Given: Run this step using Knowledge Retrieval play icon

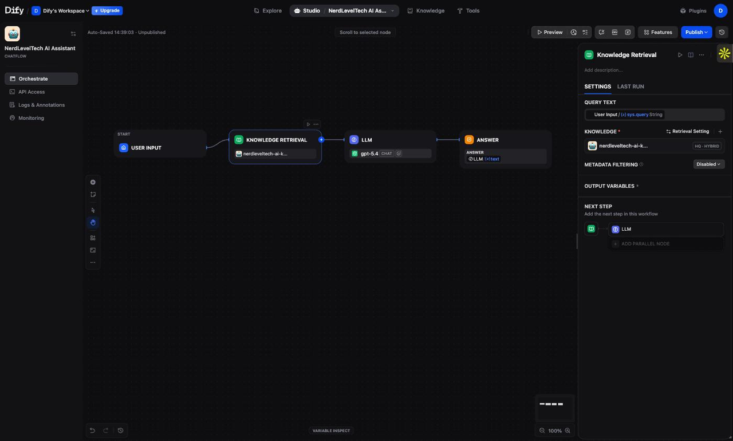Looking at the screenshot, I should (680, 55).
